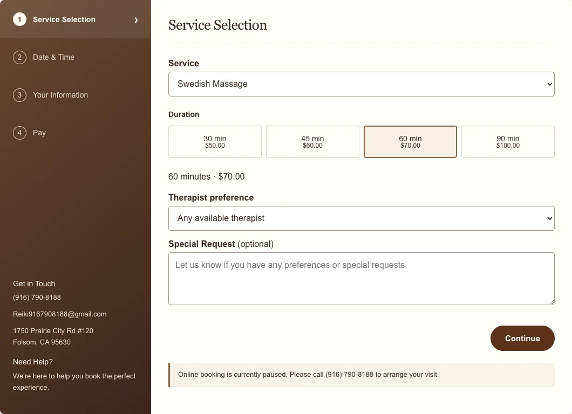Click the step 3 number circle

click(20, 95)
